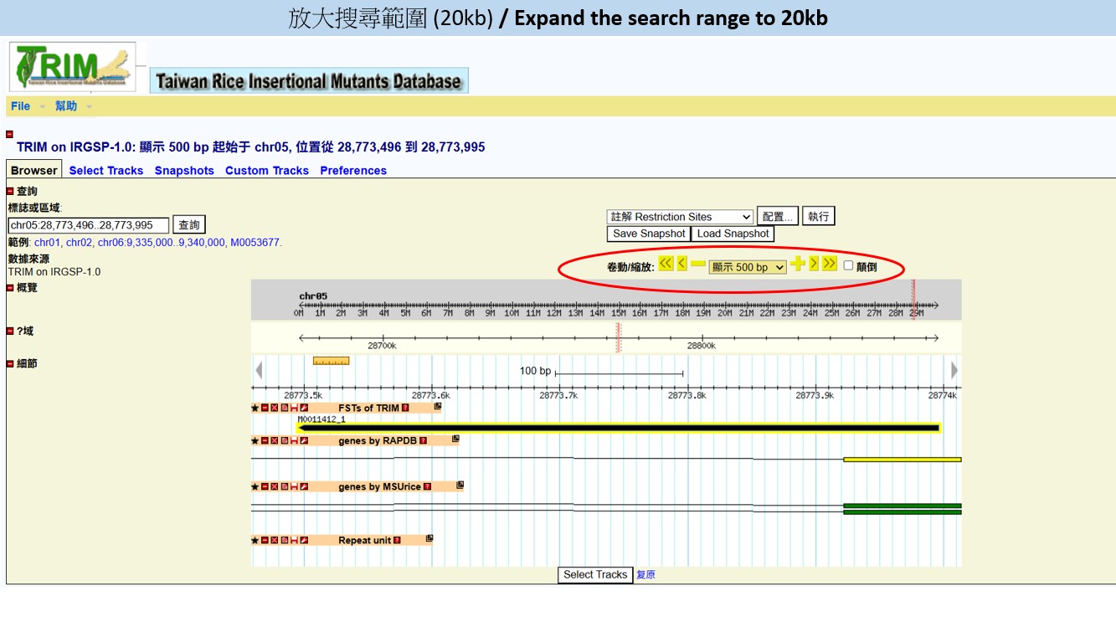
Task: Switch to the Select Tracks tab
Action: [106, 171]
